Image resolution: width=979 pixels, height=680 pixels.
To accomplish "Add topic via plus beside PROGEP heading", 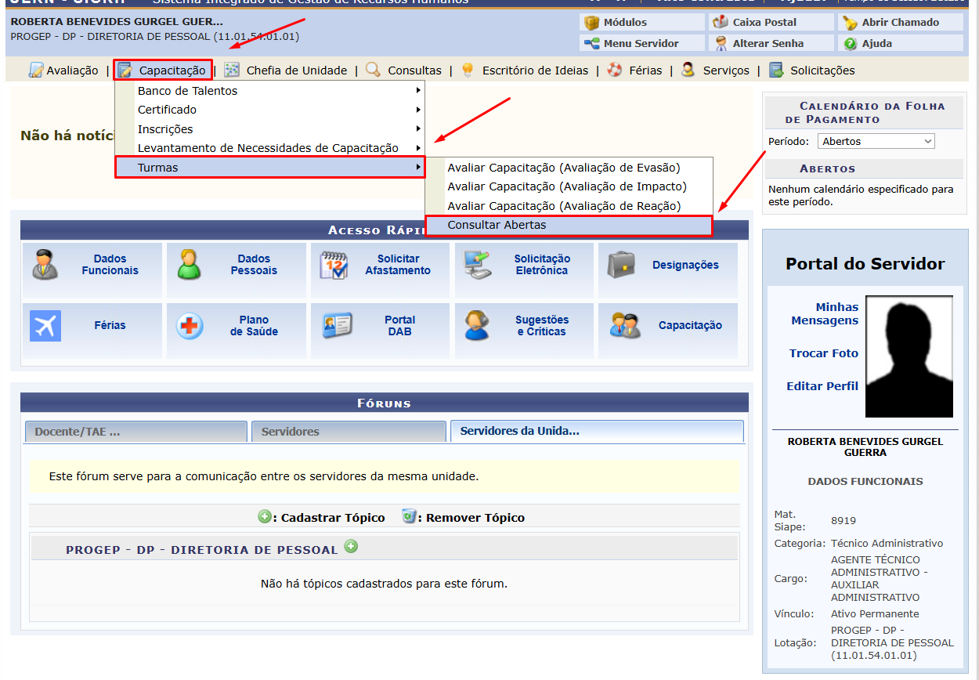I will point(351,547).
